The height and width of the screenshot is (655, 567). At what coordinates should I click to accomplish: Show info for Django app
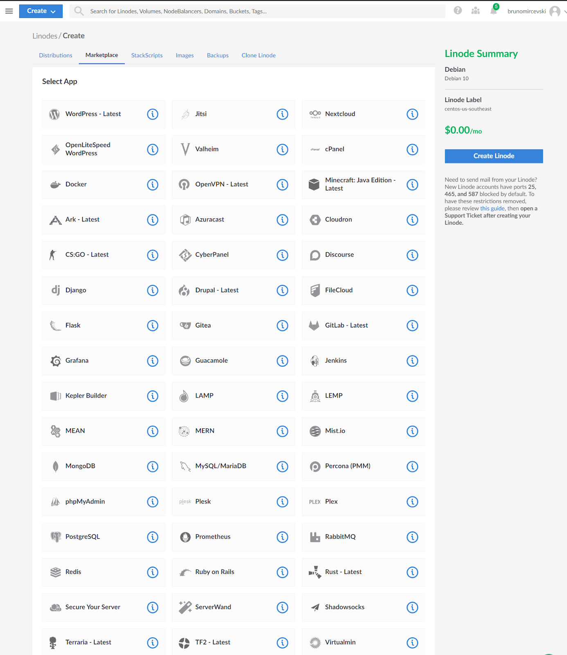(153, 290)
